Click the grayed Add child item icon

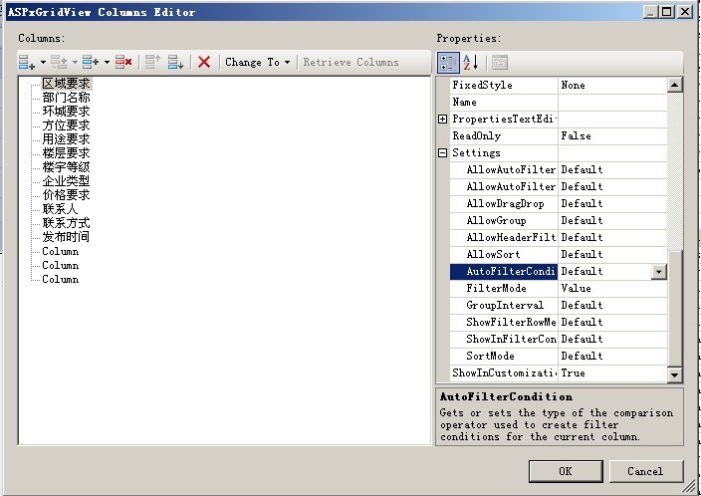pyautogui.click(x=59, y=62)
